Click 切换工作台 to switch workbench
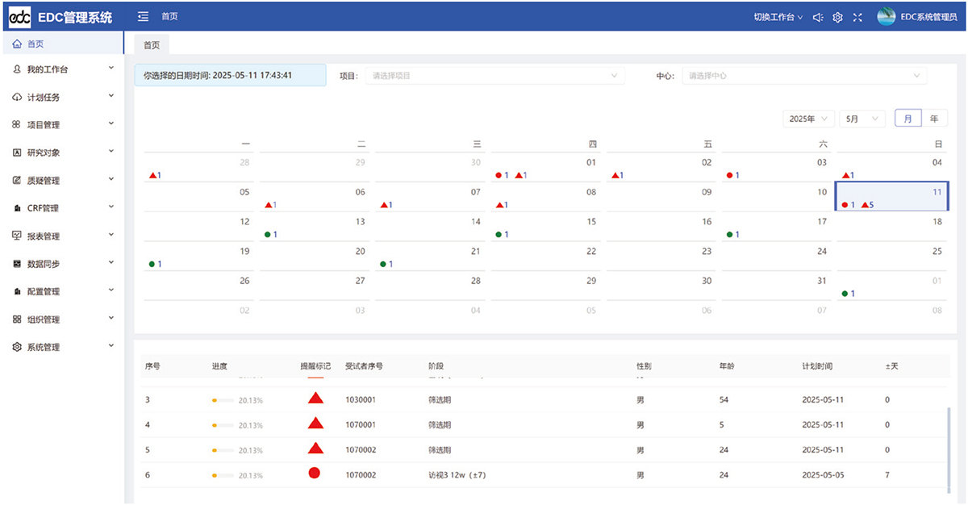This screenshot has width=968, height=505. pos(778,17)
